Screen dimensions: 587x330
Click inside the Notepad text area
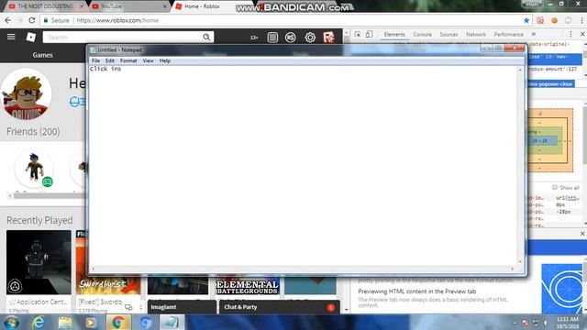303,166
